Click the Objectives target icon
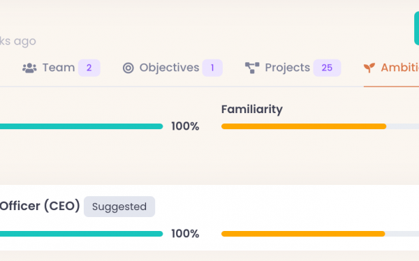 [x=128, y=68]
